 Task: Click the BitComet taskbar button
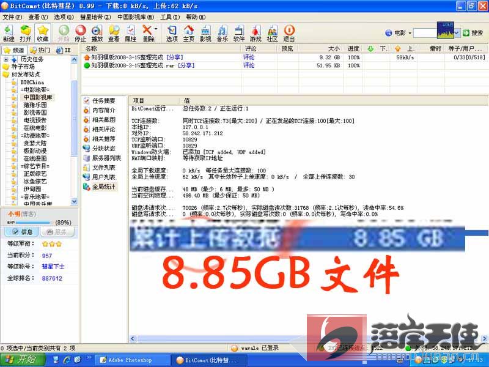209,360
